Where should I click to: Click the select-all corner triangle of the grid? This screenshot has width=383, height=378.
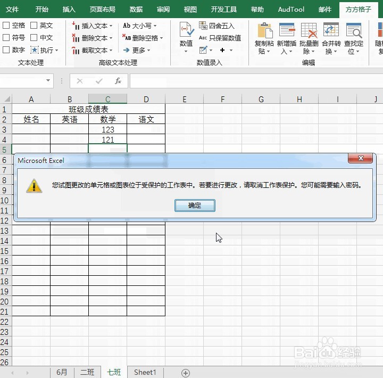(7, 99)
